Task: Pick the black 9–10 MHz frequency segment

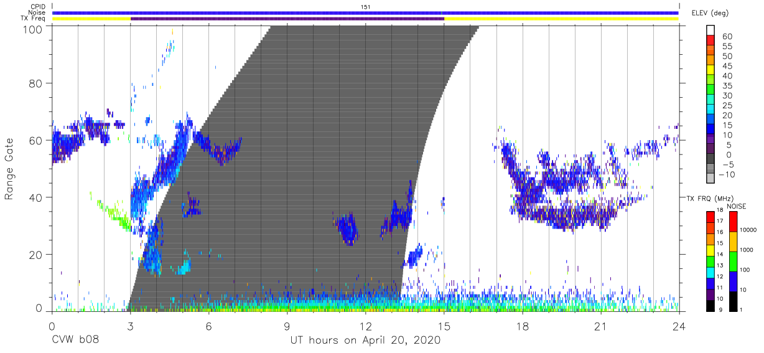Action: [x=710, y=305]
